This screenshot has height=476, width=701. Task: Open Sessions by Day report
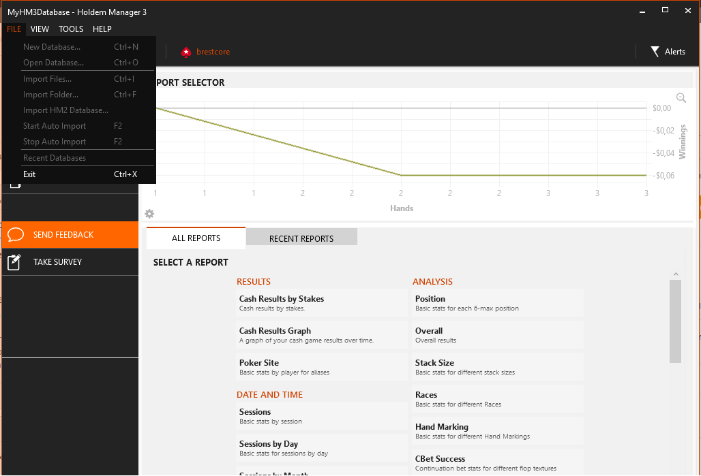click(321, 448)
